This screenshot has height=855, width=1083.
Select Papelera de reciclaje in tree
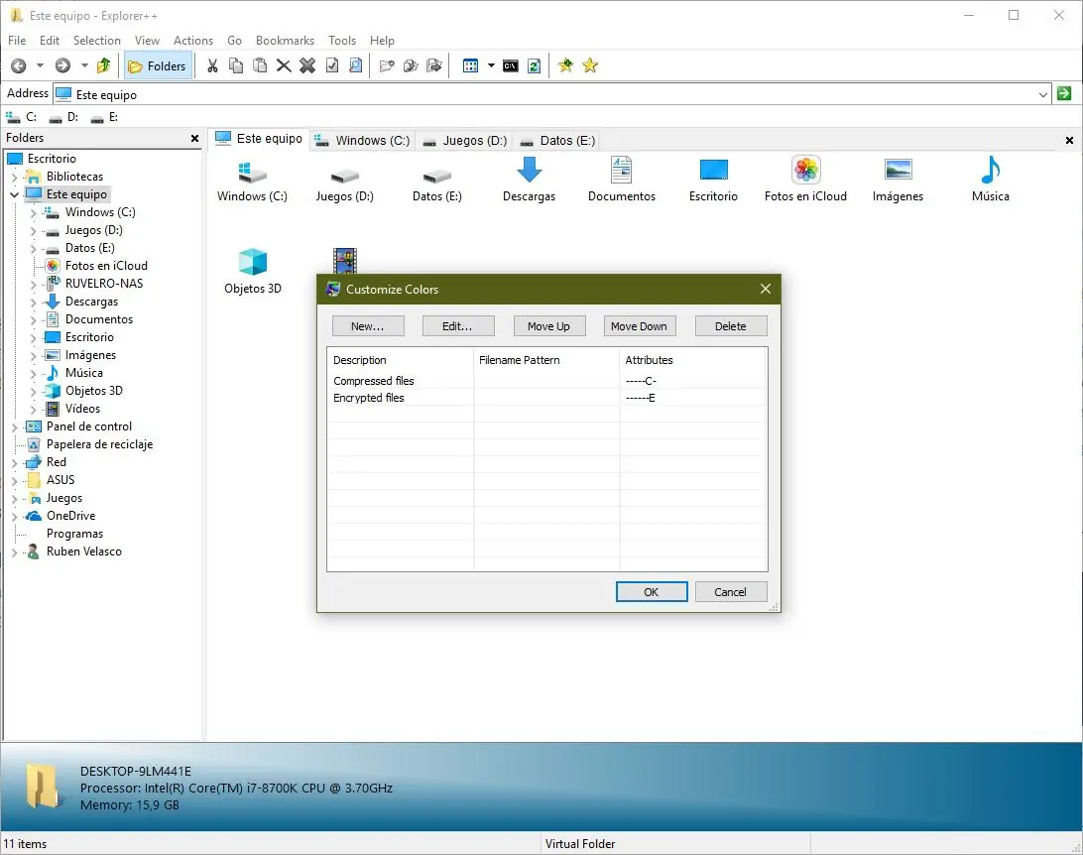[x=99, y=444]
